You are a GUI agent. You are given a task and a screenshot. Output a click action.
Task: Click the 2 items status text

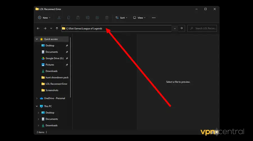coord(40,132)
